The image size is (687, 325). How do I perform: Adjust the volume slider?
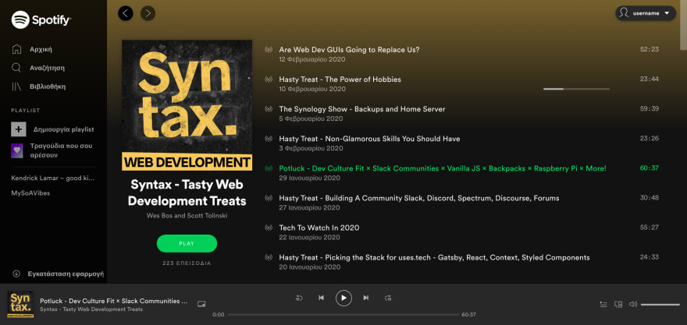[x=660, y=305]
